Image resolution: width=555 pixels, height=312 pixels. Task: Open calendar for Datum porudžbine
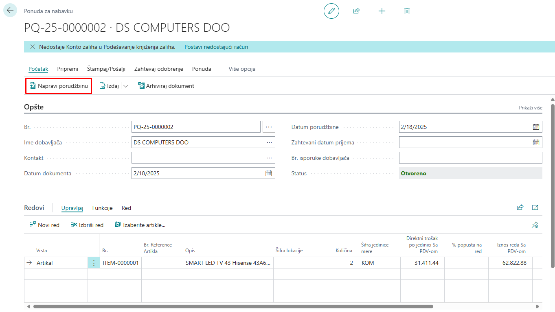coord(536,127)
